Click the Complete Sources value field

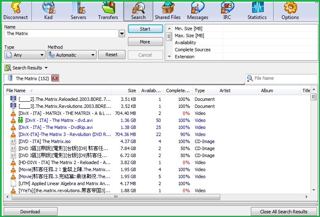(x=270, y=50)
